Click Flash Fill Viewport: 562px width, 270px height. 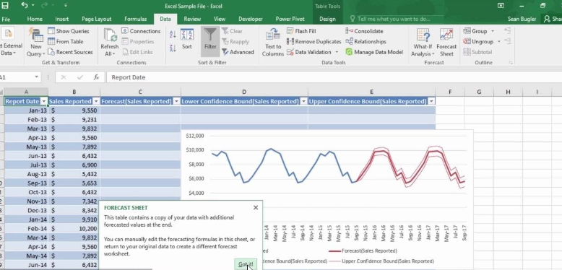point(301,31)
